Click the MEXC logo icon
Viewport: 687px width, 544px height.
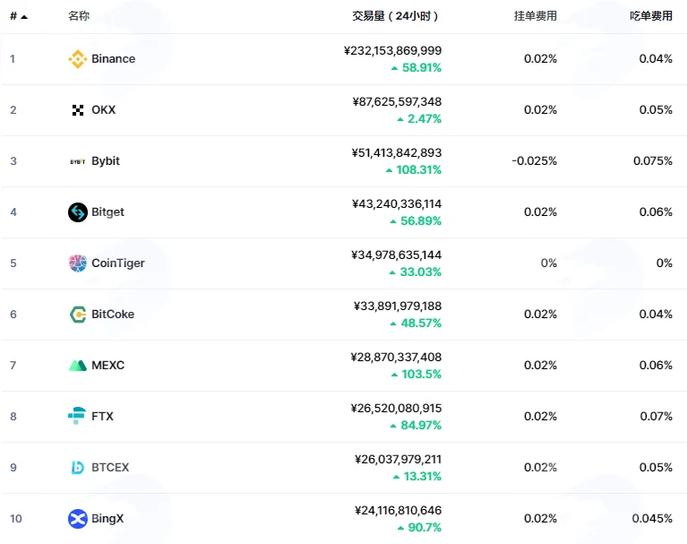[x=78, y=365]
